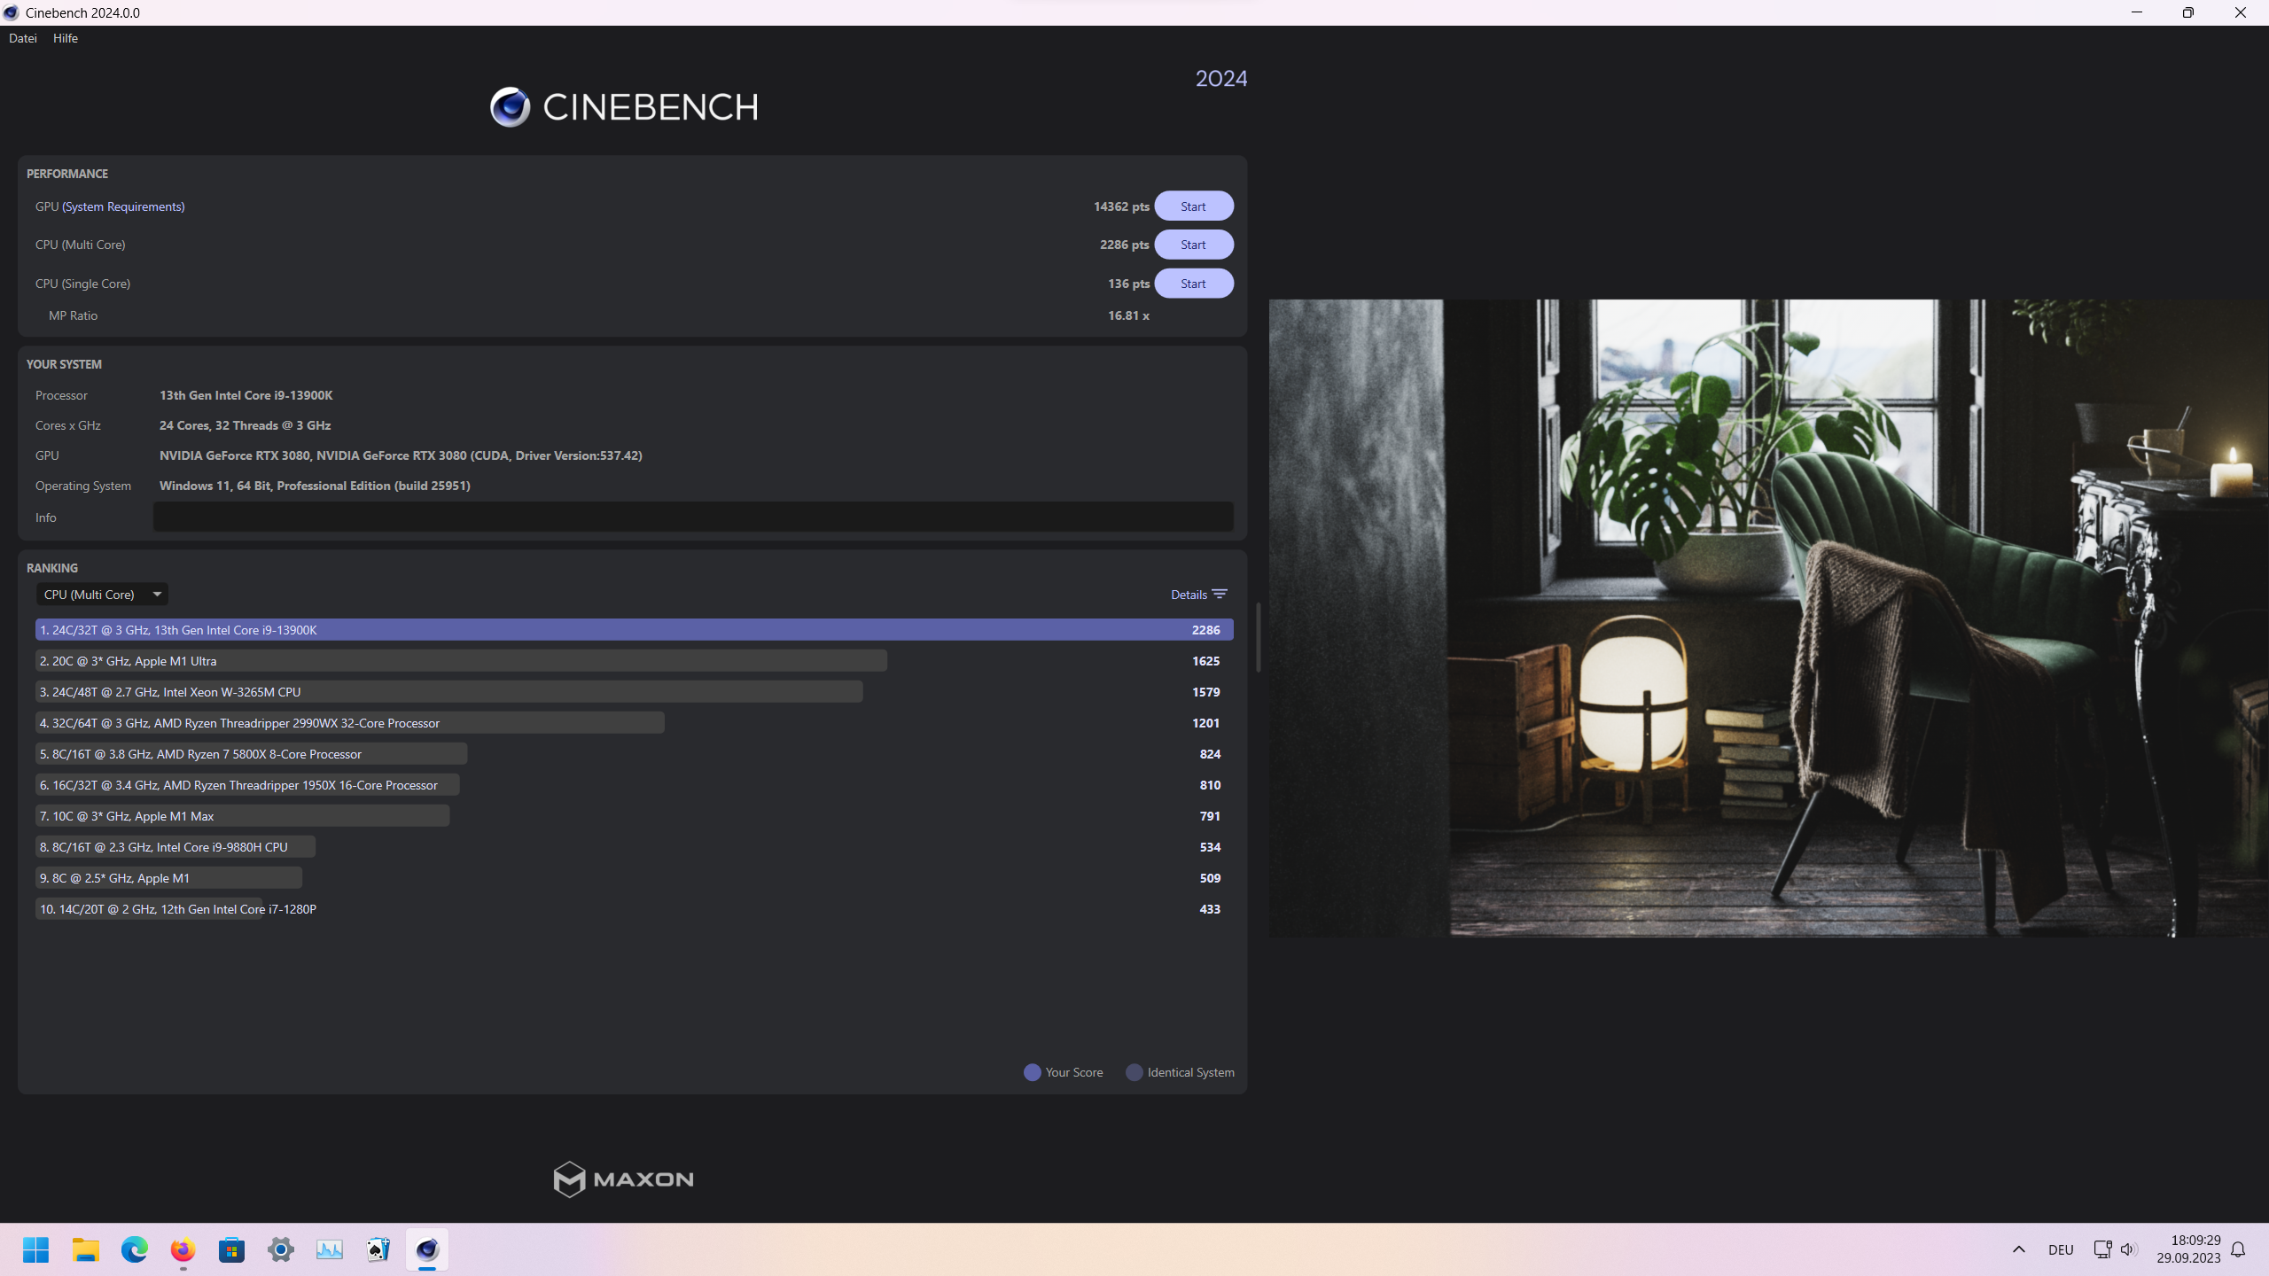Open the Hilfe menu
Image resolution: width=2269 pixels, height=1276 pixels.
click(66, 38)
